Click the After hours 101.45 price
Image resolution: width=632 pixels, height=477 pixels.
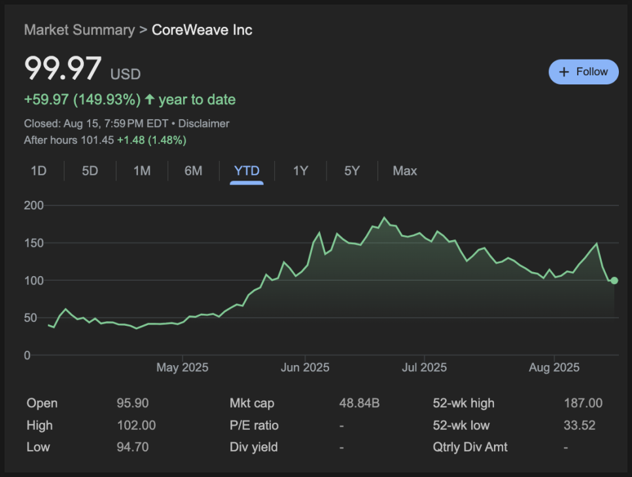(x=69, y=140)
